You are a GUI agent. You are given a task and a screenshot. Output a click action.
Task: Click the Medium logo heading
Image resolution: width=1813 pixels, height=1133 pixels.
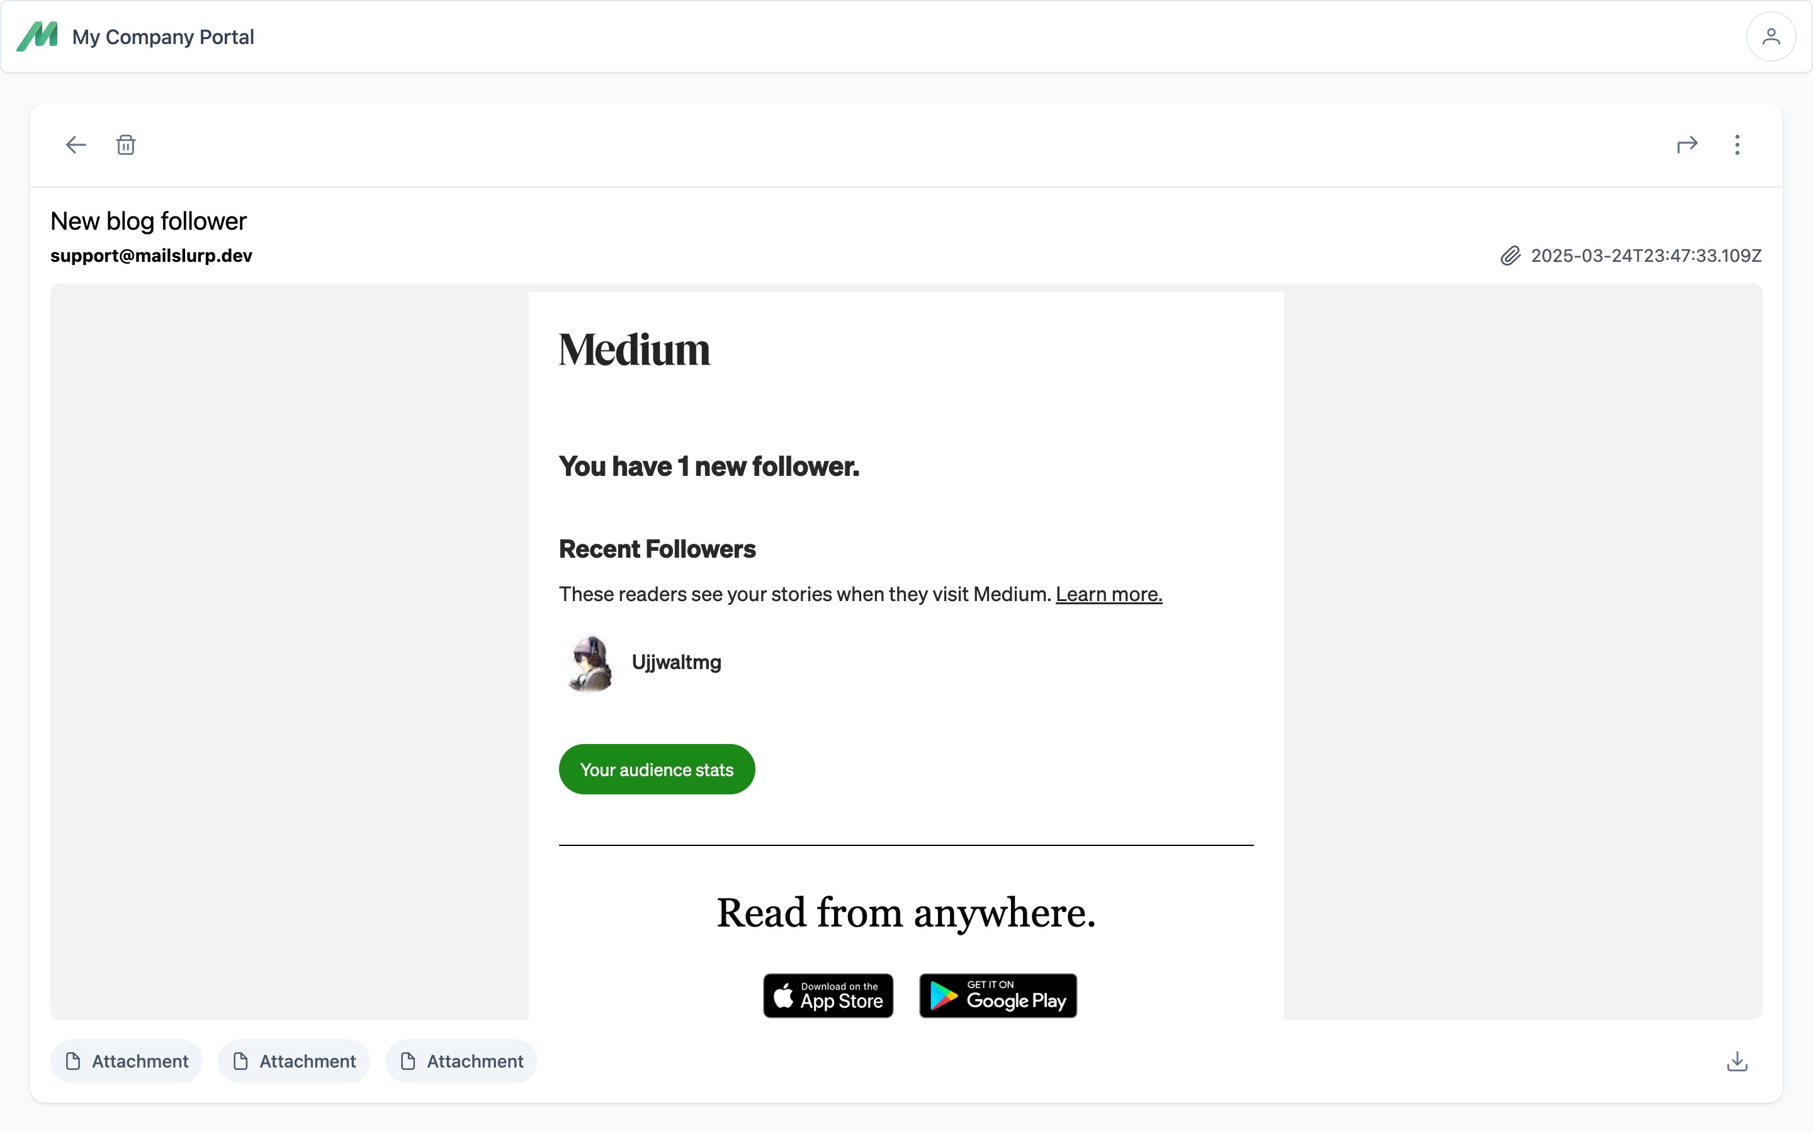635,350
